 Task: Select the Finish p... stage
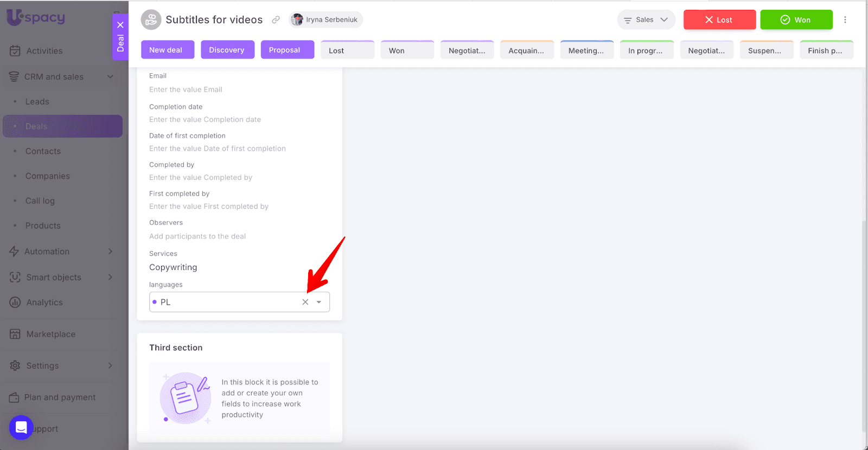point(826,49)
